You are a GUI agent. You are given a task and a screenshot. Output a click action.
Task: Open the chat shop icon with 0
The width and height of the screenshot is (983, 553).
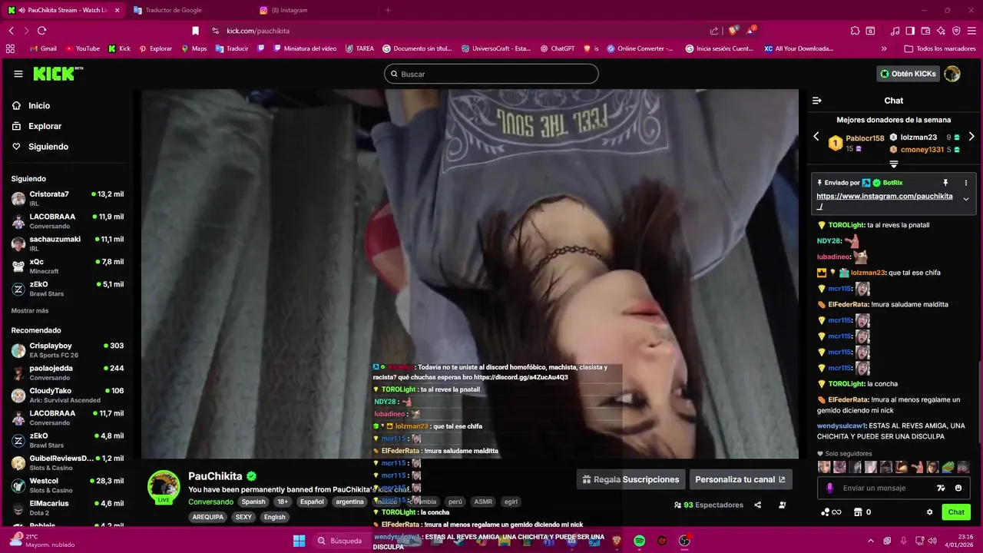[862, 512]
